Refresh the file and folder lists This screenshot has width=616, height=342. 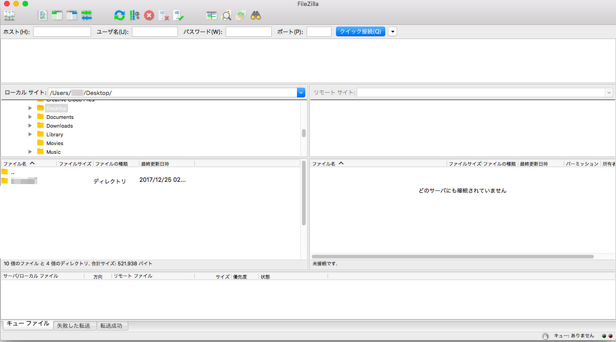point(120,15)
